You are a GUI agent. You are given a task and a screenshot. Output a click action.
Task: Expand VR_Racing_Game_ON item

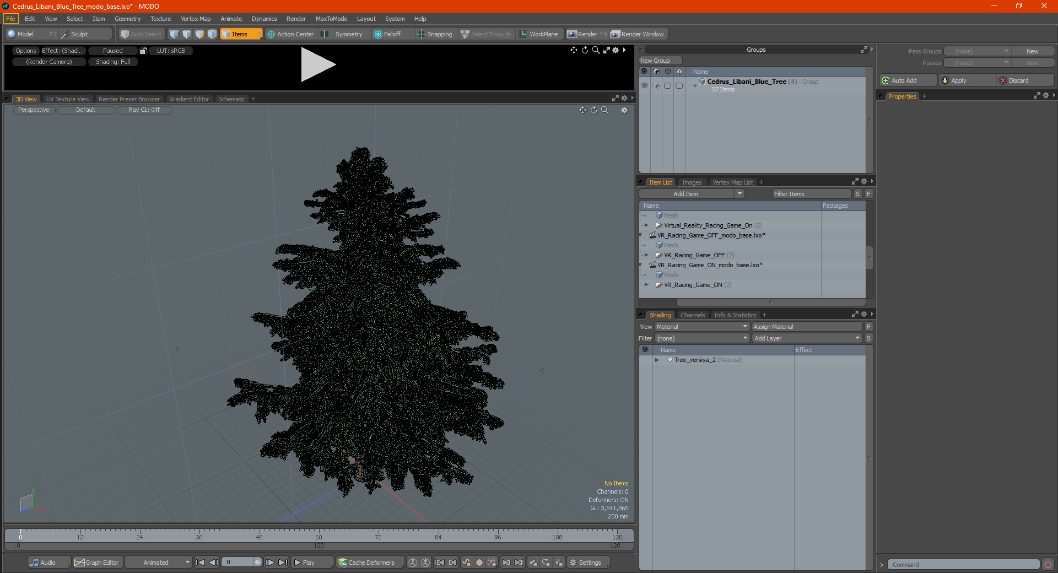pos(647,285)
